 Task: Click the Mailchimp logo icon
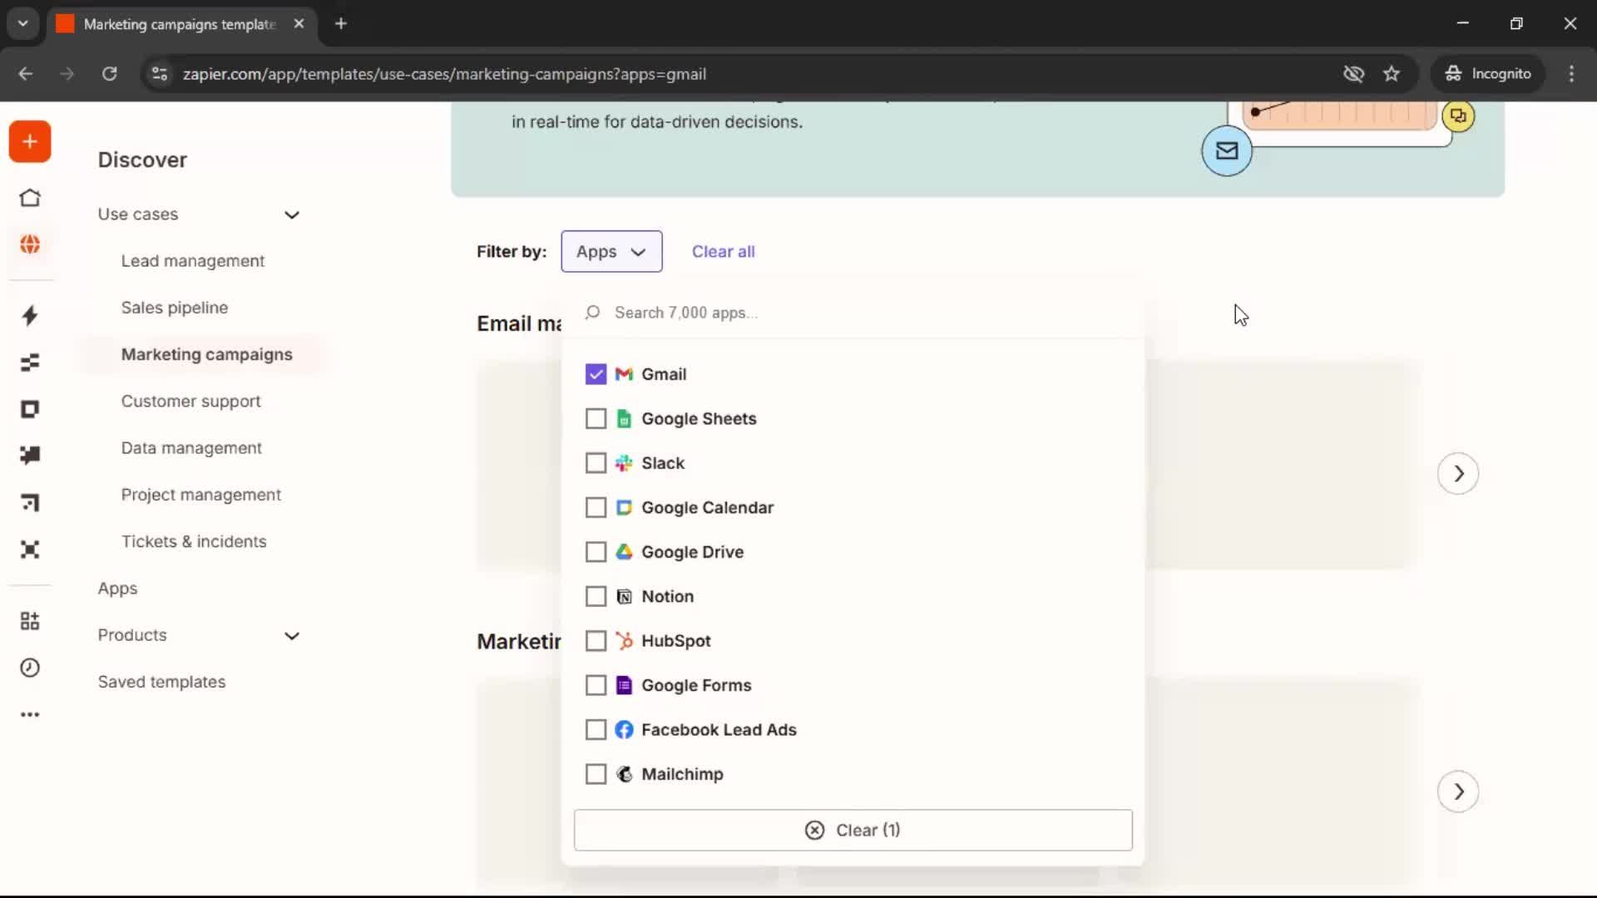pos(624,774)
